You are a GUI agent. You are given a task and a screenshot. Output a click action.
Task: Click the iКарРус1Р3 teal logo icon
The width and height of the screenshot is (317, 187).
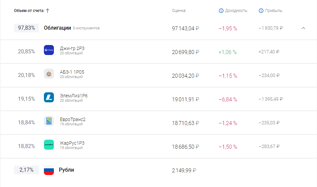click(x=49, y=145)
